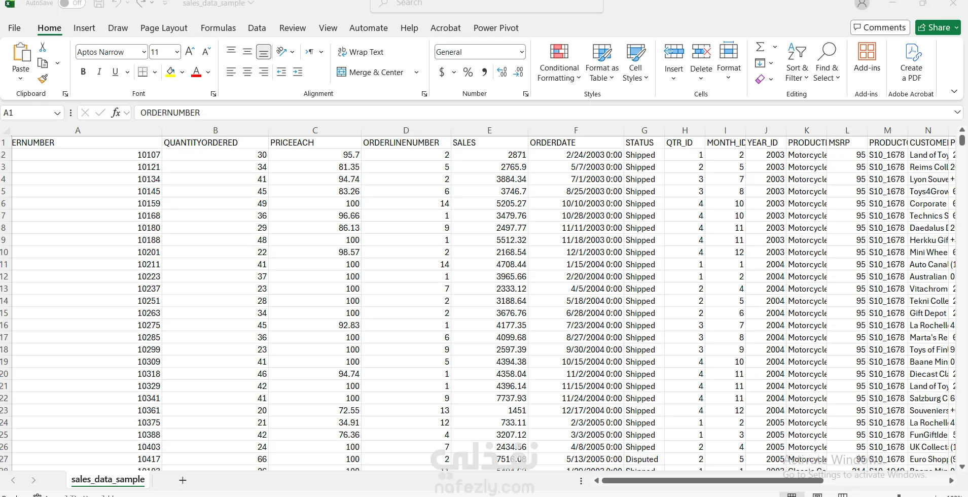Click the AutoSum sigma icon
The width and height of the screenshot is (968, 497).
[760, 47]
